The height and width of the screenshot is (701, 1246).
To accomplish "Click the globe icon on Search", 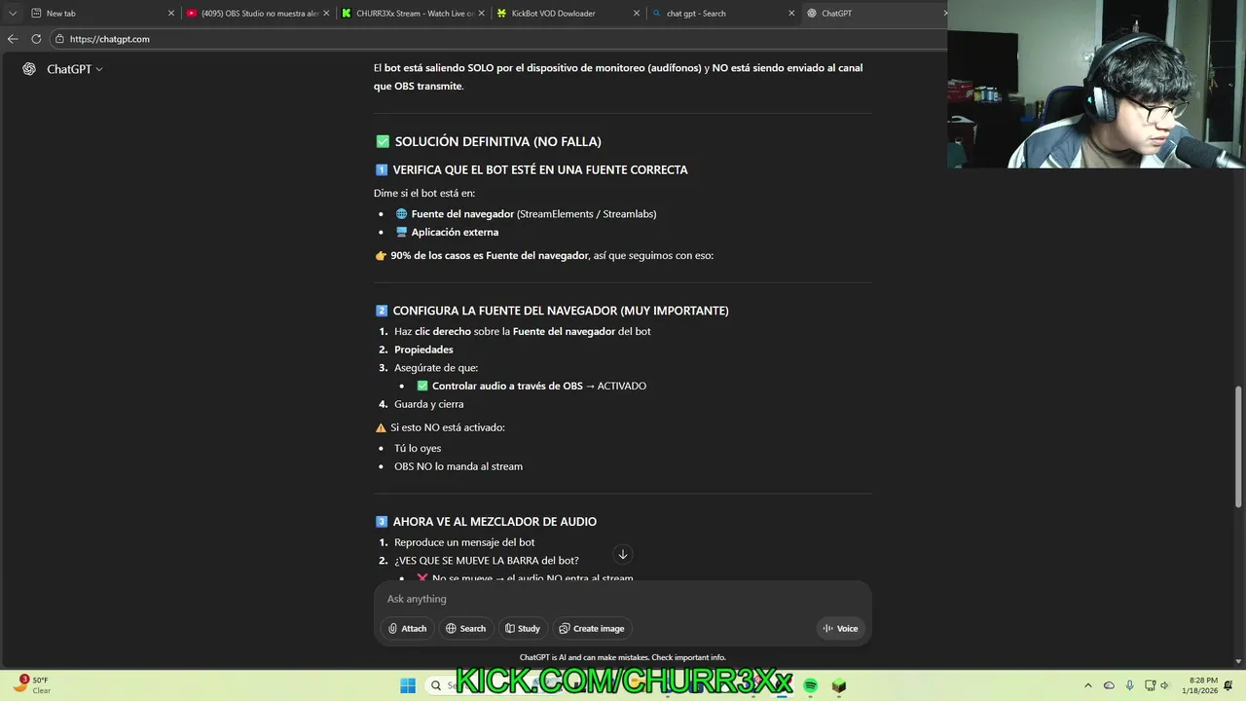I will pyautogui.click(x=451, y=629).
